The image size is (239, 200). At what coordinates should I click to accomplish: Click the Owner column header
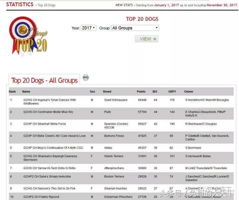coord(189,92)
